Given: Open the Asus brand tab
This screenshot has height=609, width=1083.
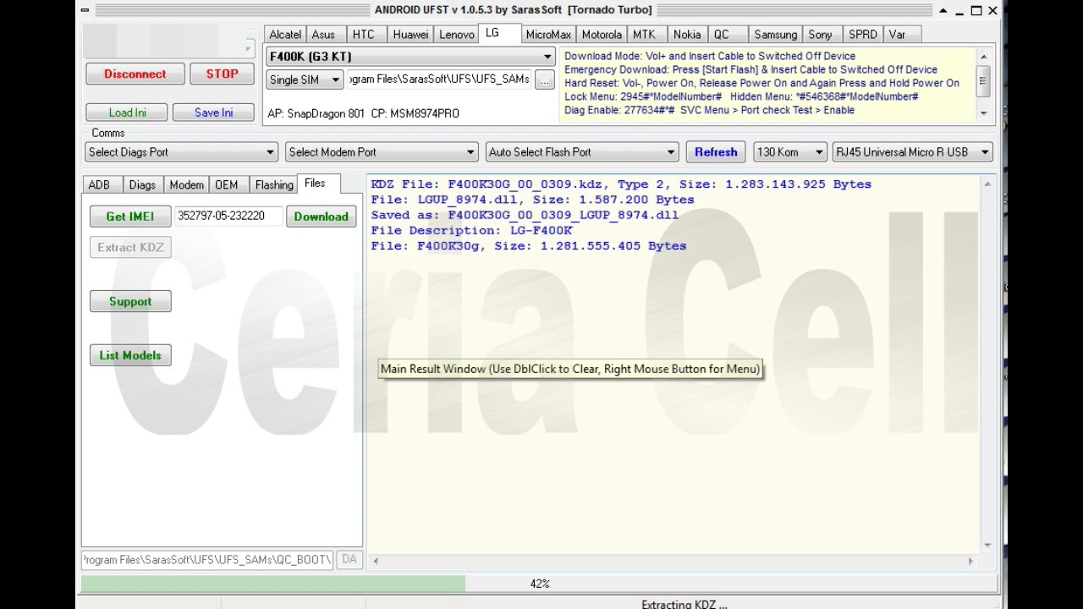Looking at the screenshot, I should pyautogui.click(x=323, y=35).
